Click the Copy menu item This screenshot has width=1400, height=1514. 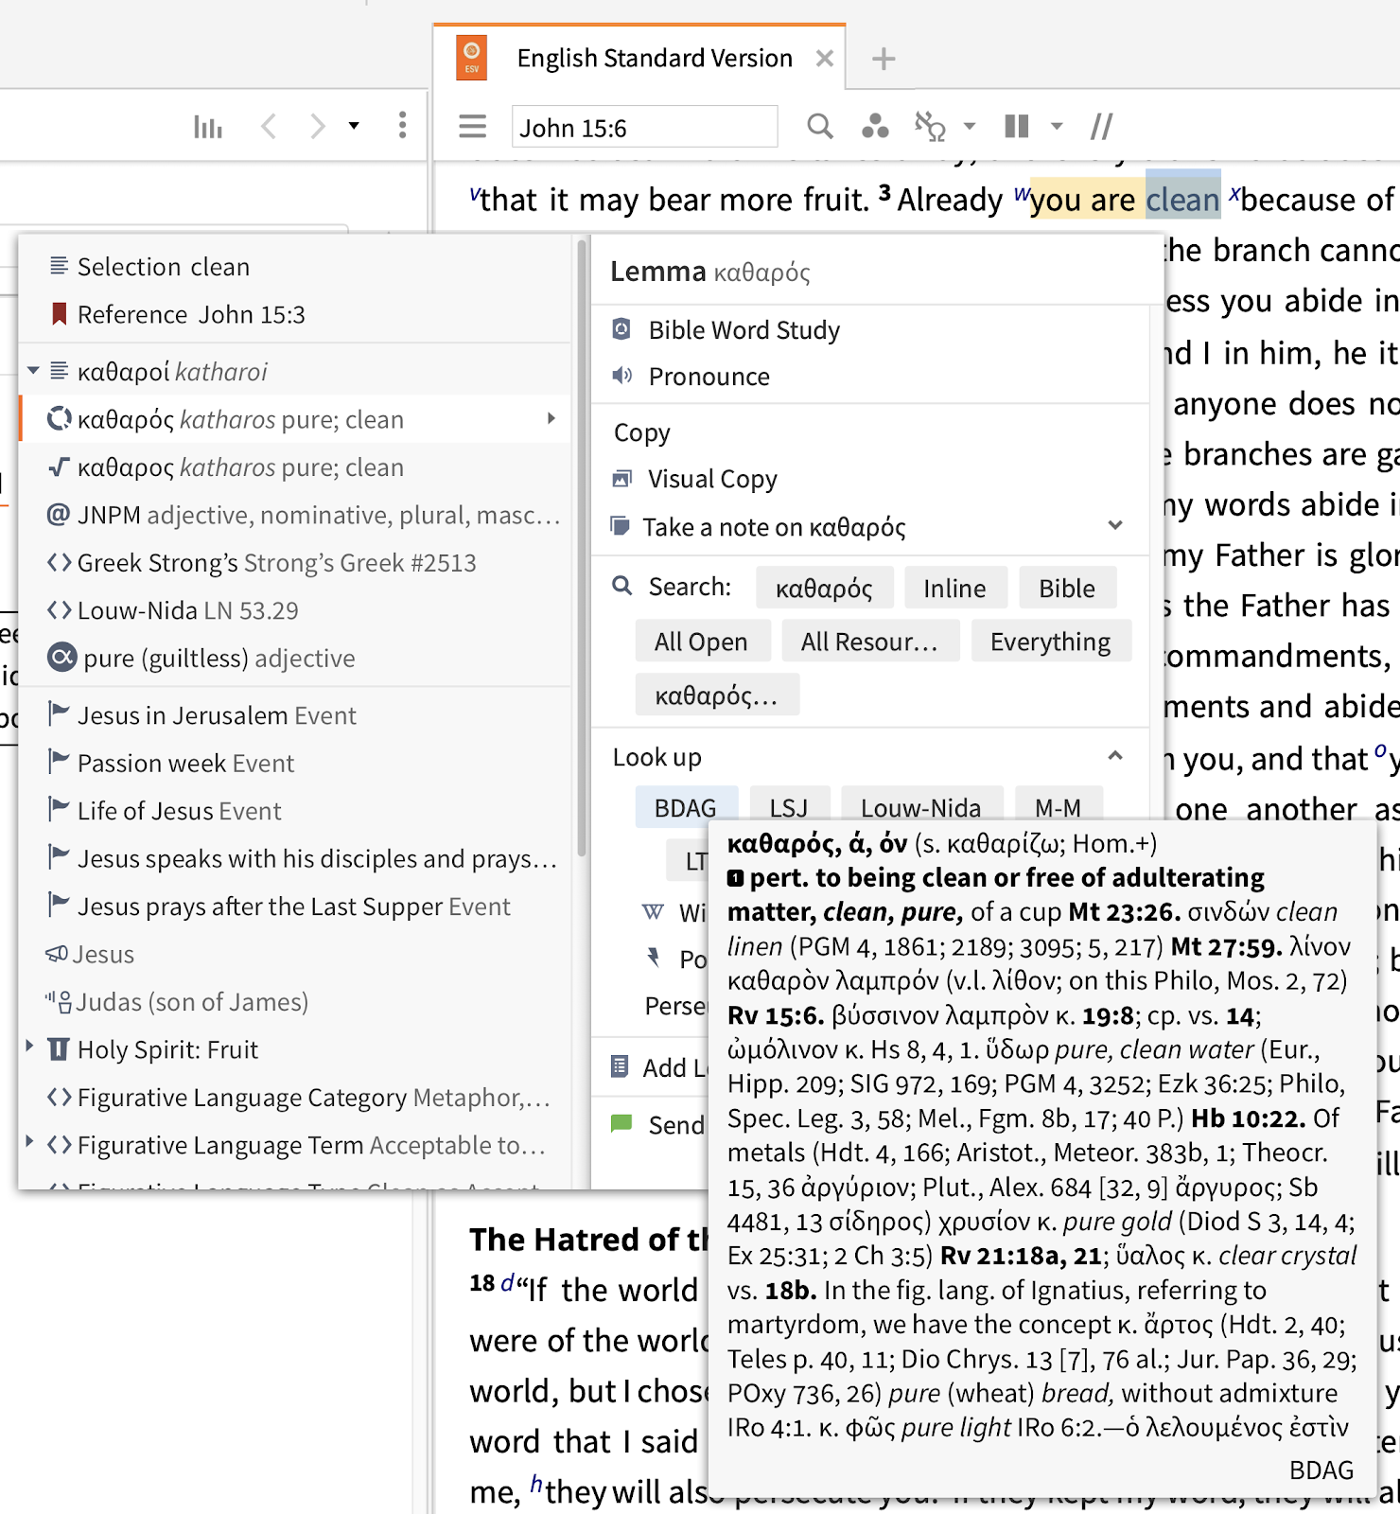[x=642, y=432]
